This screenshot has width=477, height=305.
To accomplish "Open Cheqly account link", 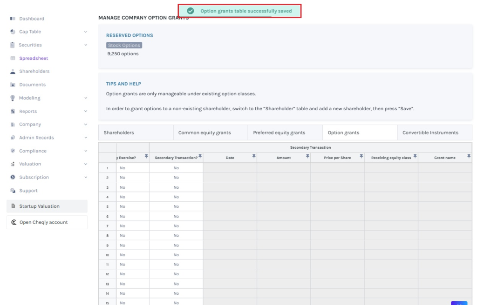I will pyautogui.click(x=47, y=222).
